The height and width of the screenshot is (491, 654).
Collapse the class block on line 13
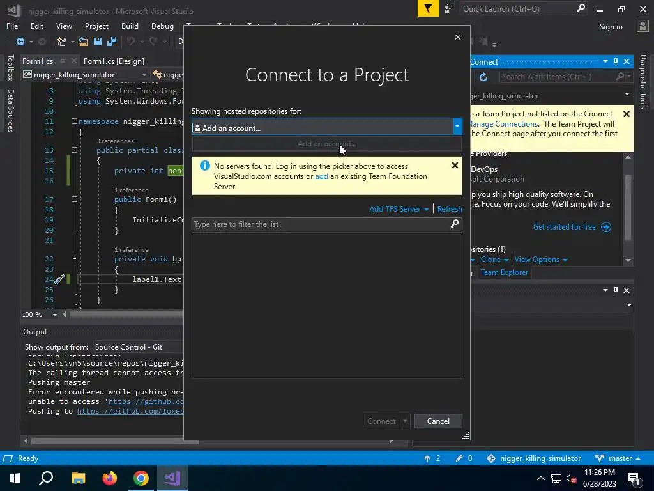tap(74, 150)
